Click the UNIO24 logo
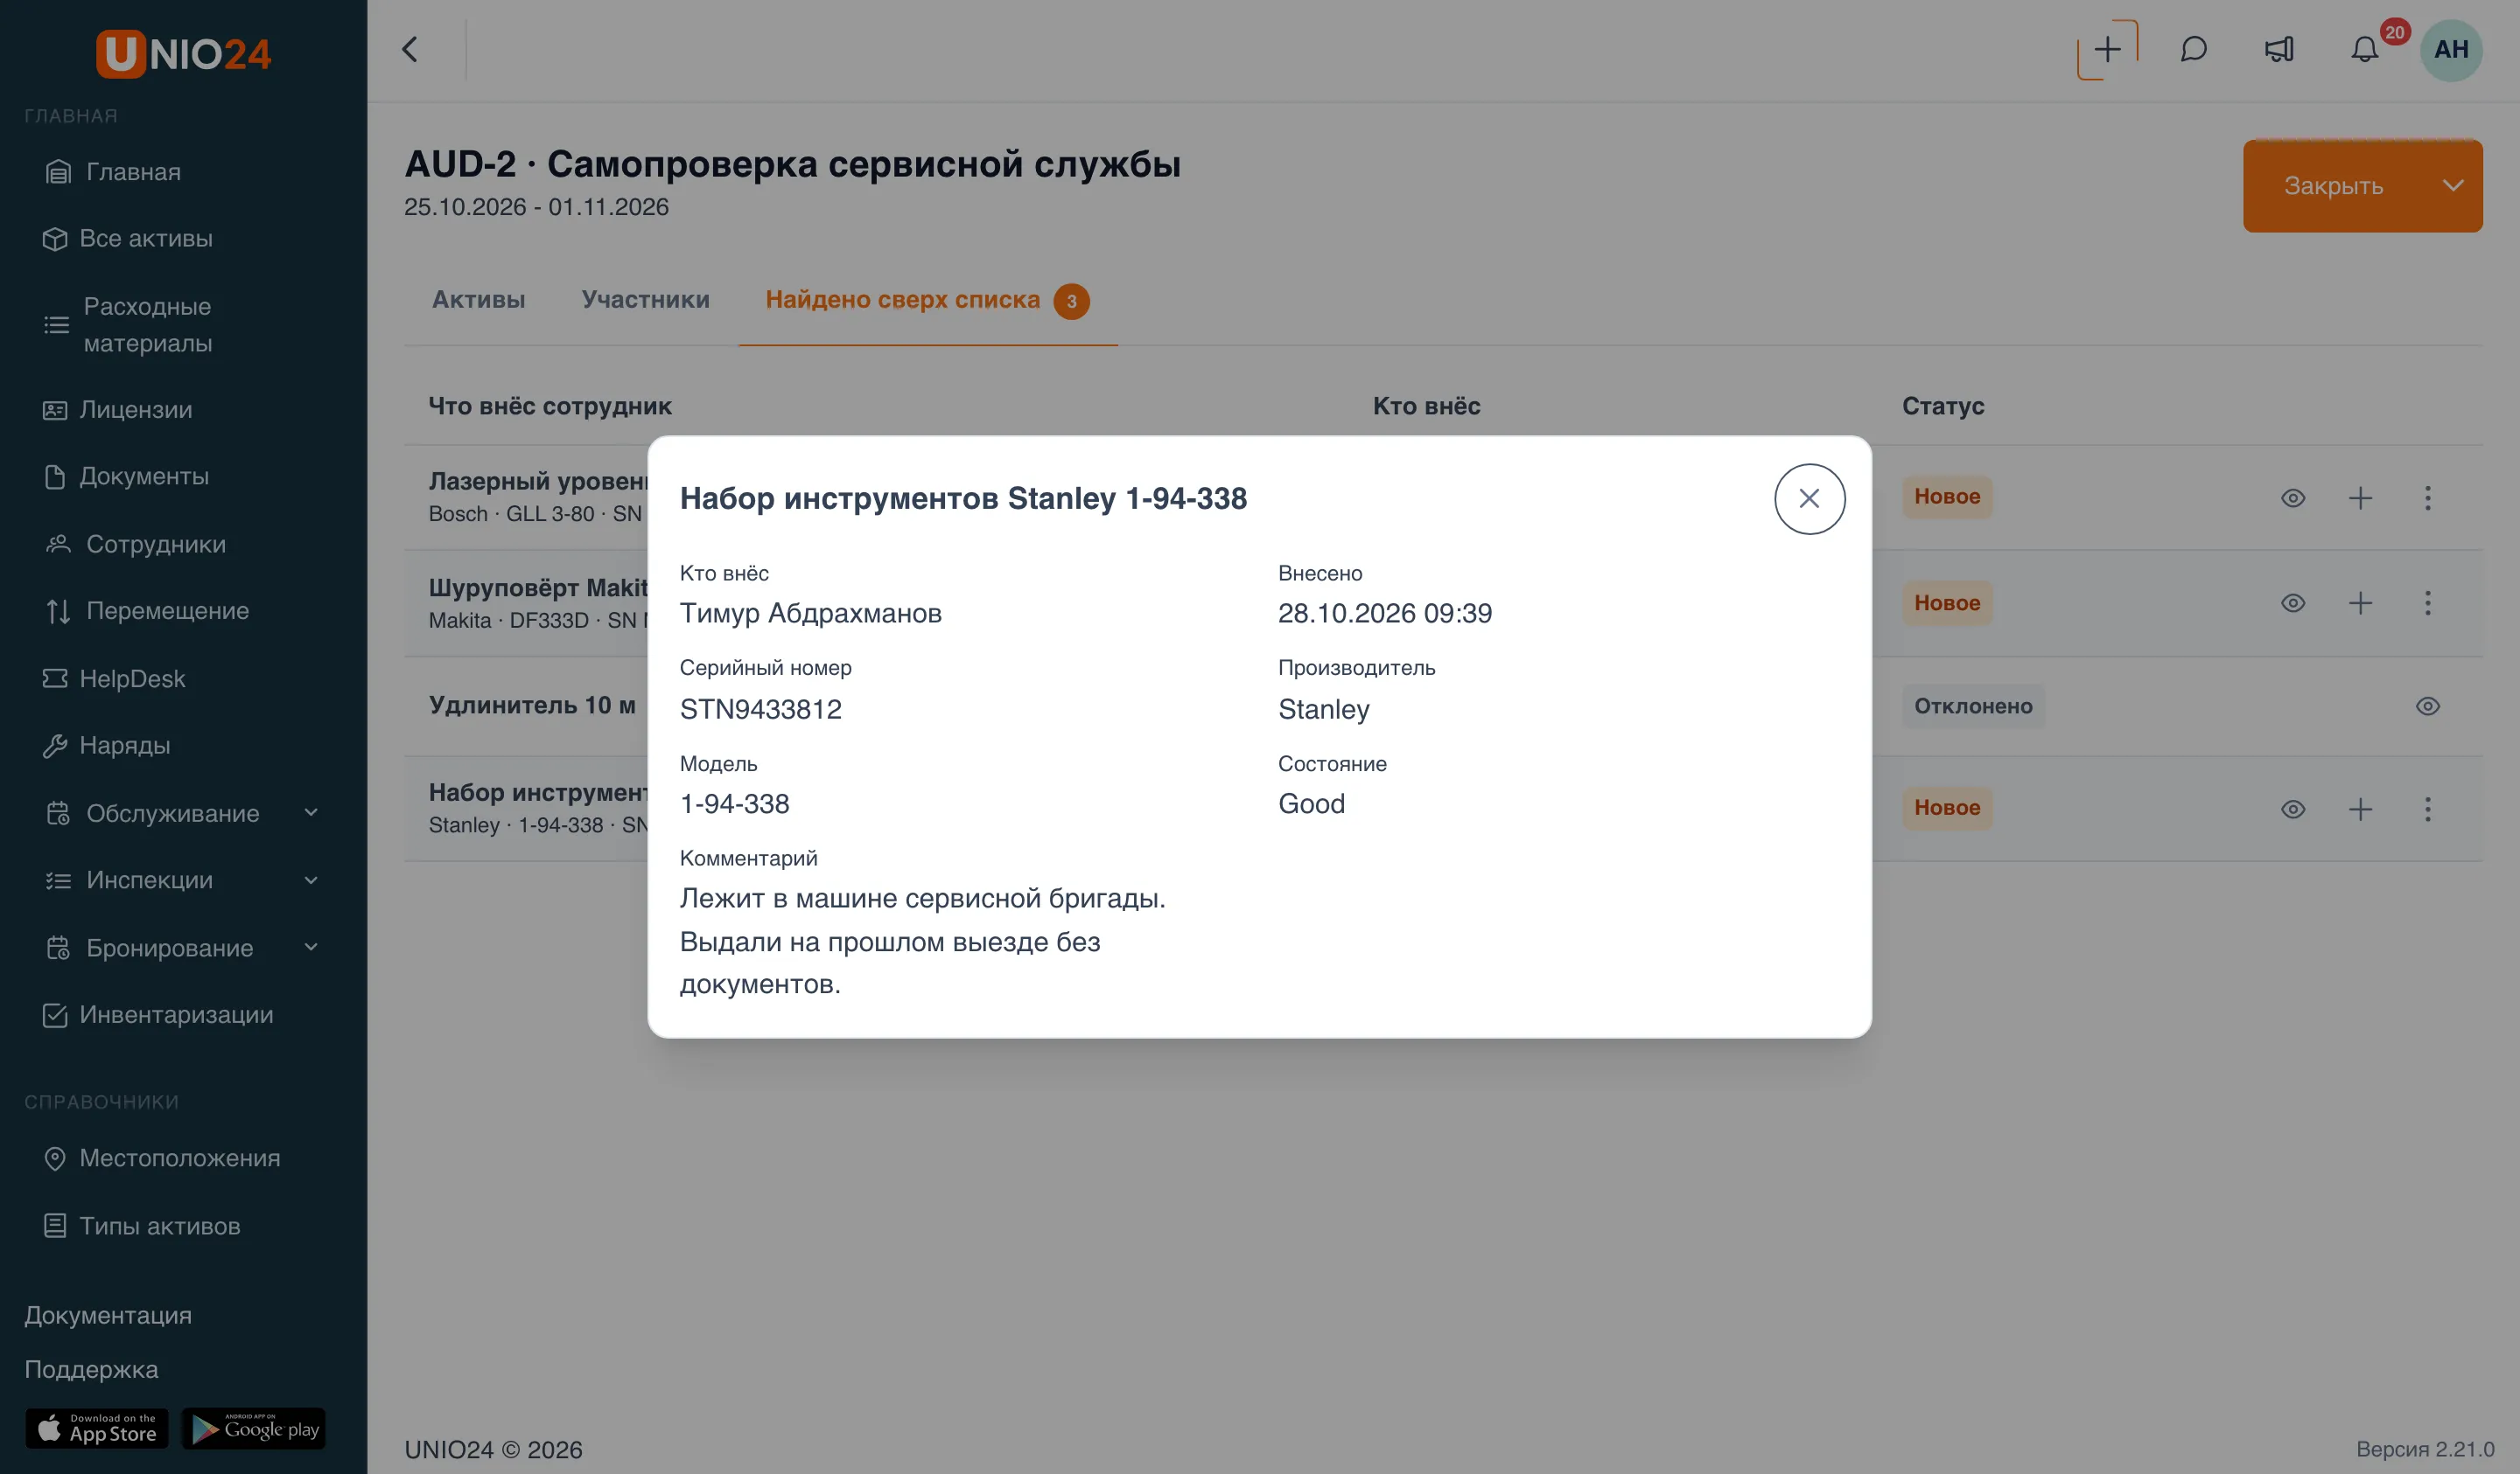2520x1474 pixels. 183,54
